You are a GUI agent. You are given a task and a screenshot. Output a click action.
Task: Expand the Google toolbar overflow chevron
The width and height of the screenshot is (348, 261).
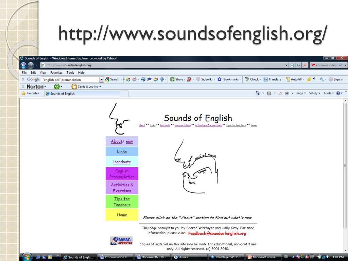[x=314, y=79]
